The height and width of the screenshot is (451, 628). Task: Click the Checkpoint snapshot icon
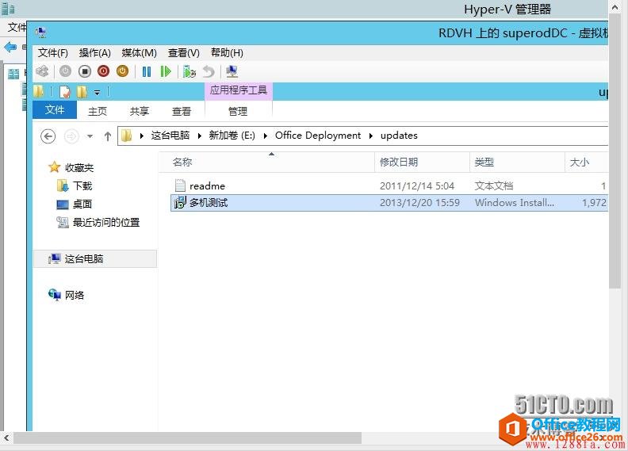(x=189, y=71)
